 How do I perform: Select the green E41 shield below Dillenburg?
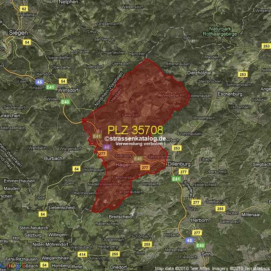(x=176, y=180)
